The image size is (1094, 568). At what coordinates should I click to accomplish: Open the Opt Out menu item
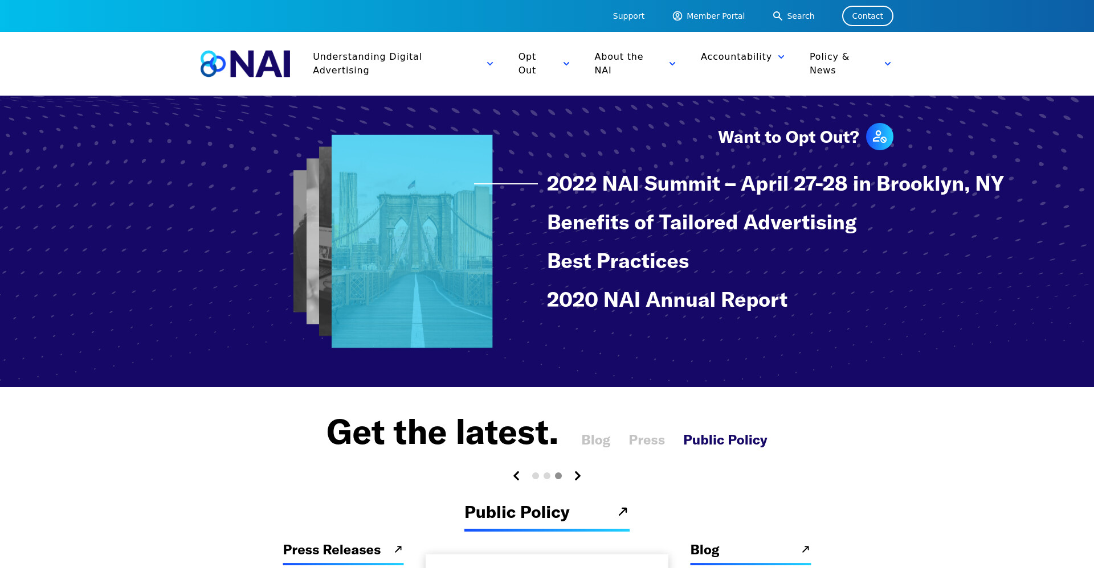(527, 63)
